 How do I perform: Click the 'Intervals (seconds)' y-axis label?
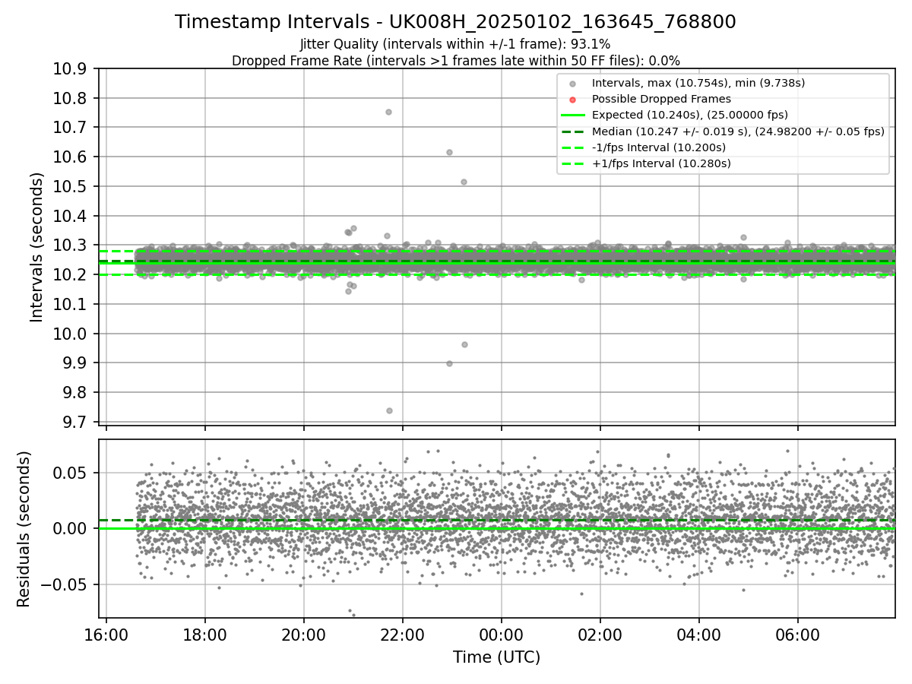(37, 246)
